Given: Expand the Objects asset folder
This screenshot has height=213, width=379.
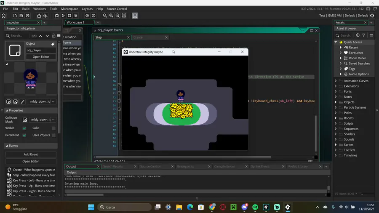Looking at the screenshot, I should [x=336, y=102].
